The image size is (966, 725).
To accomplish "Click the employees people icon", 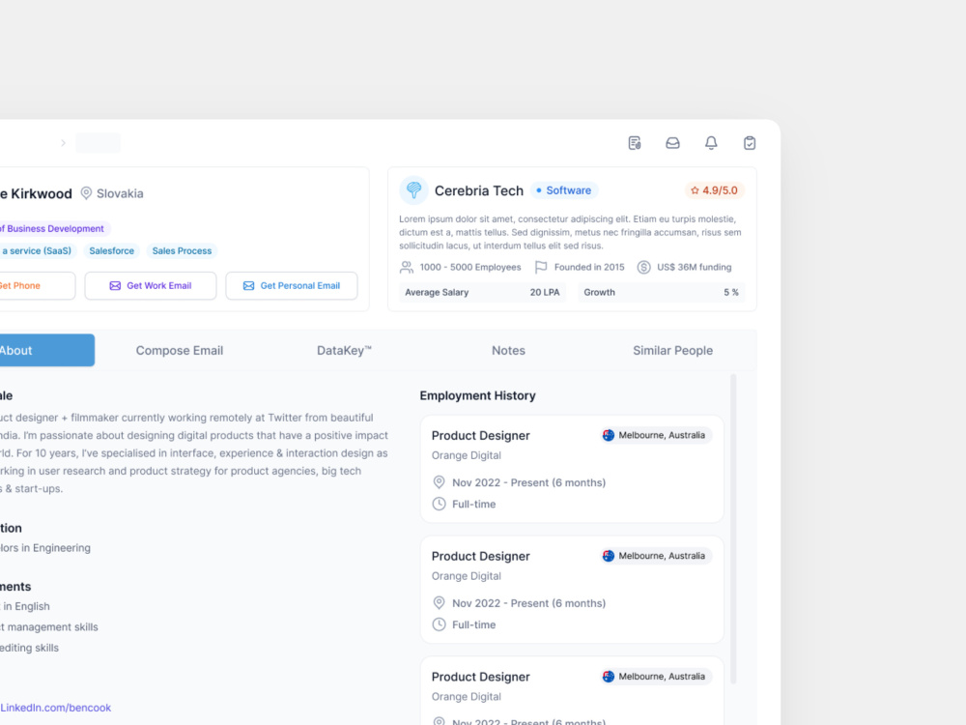I will tap(407, 267).
